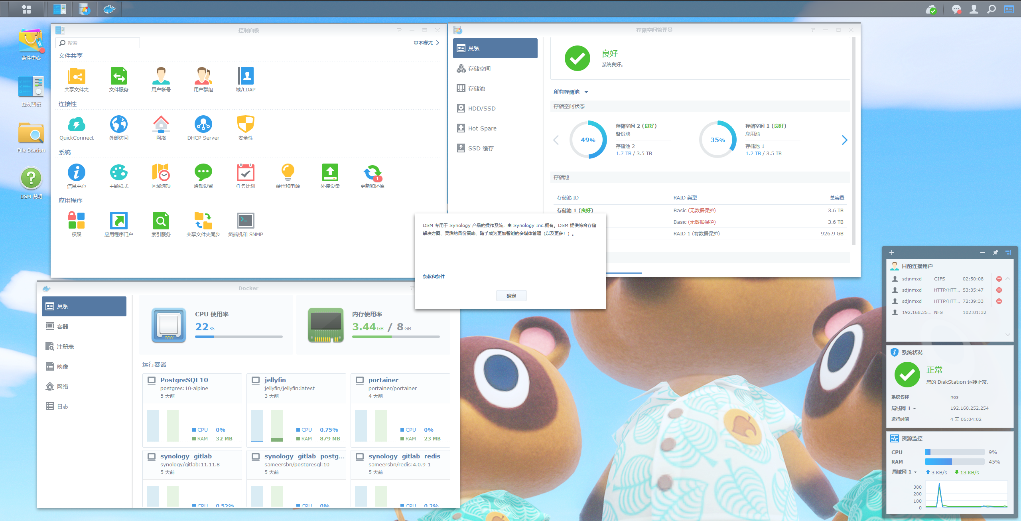The height and width of the screenshot is (521, 1021).
Task: Select 日志 (Log) in Docker sidebar
Action: coord(84,407)
